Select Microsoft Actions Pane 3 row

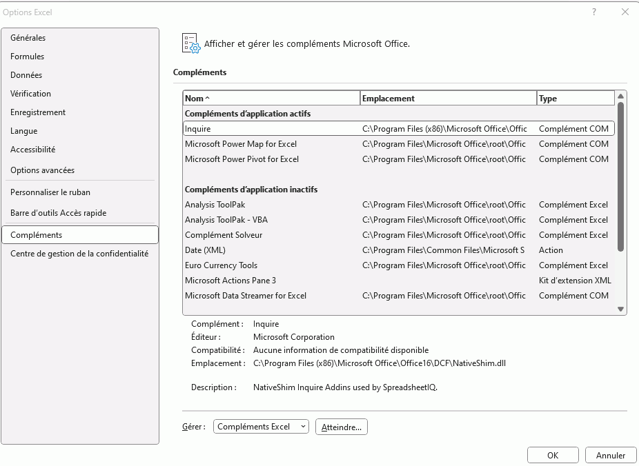coord(399,281)
